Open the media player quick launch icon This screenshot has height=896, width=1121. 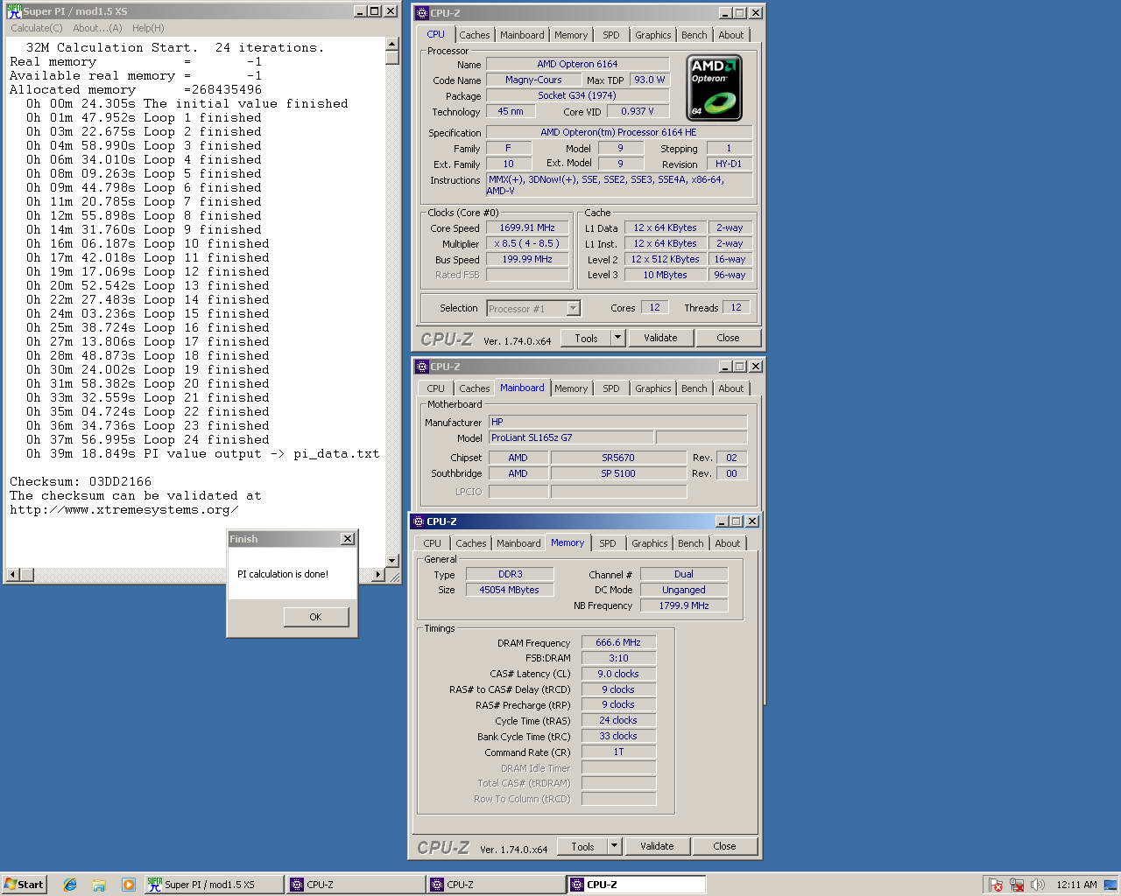click(x=128, y=885)
